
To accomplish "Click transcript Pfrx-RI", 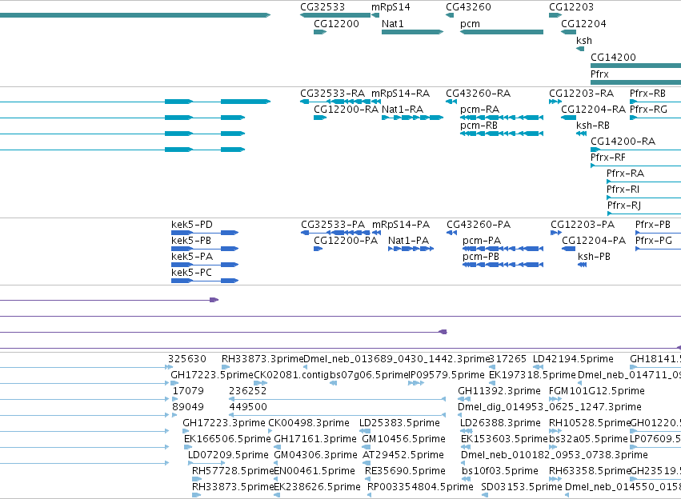I will (x=623, y=190).
